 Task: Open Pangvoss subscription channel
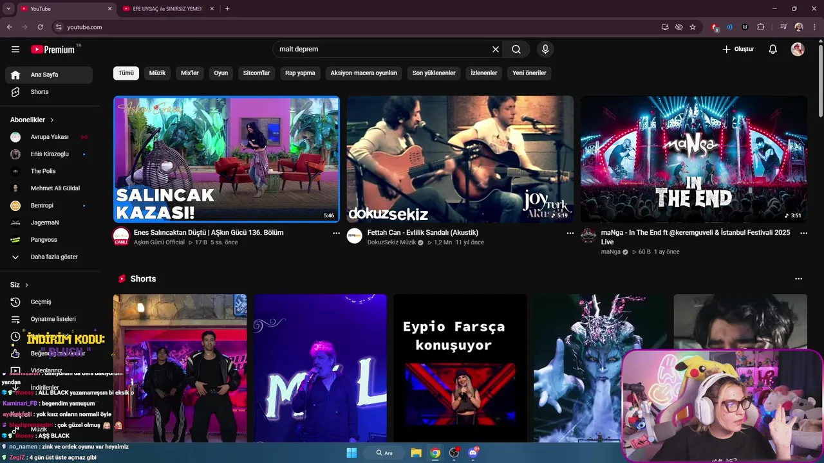[49, 240]
